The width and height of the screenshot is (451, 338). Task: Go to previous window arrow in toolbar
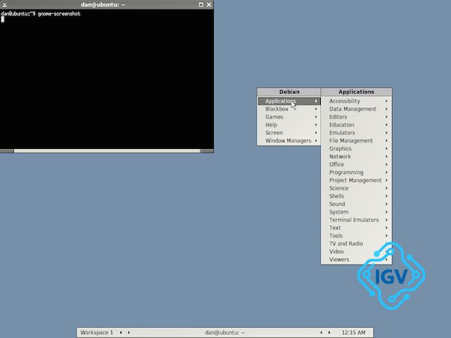322,332
